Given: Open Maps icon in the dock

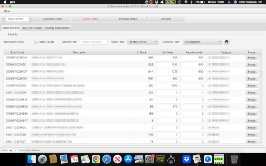Looking at the screenshot, I should pos(85,159).
